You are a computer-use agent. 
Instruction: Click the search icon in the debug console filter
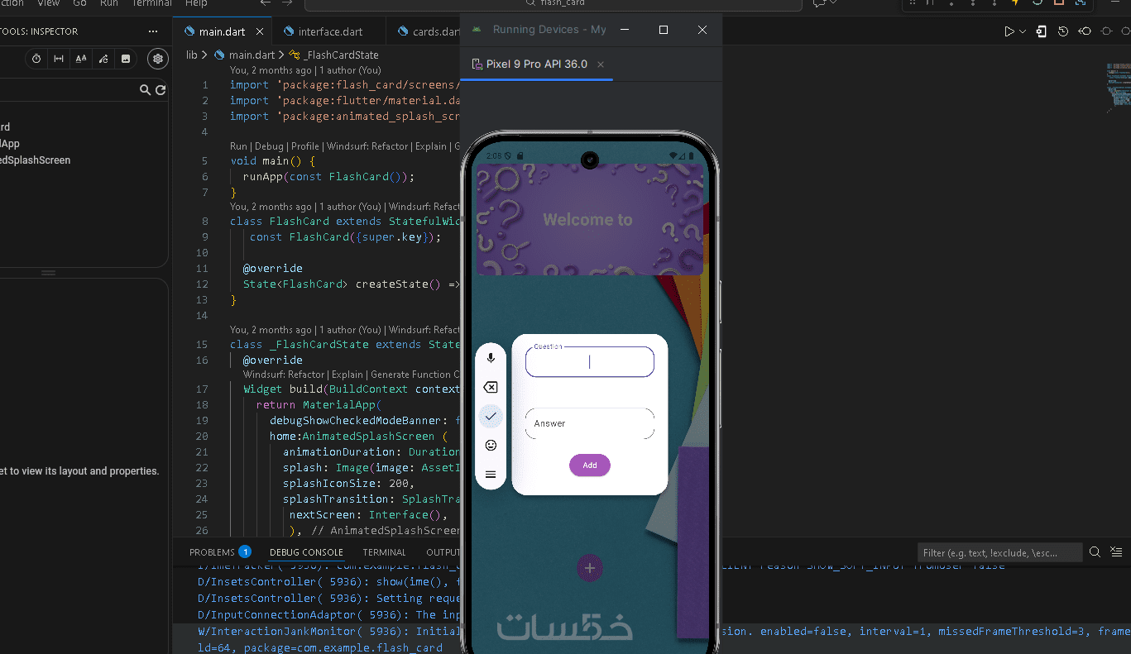tap(1095, 552)
